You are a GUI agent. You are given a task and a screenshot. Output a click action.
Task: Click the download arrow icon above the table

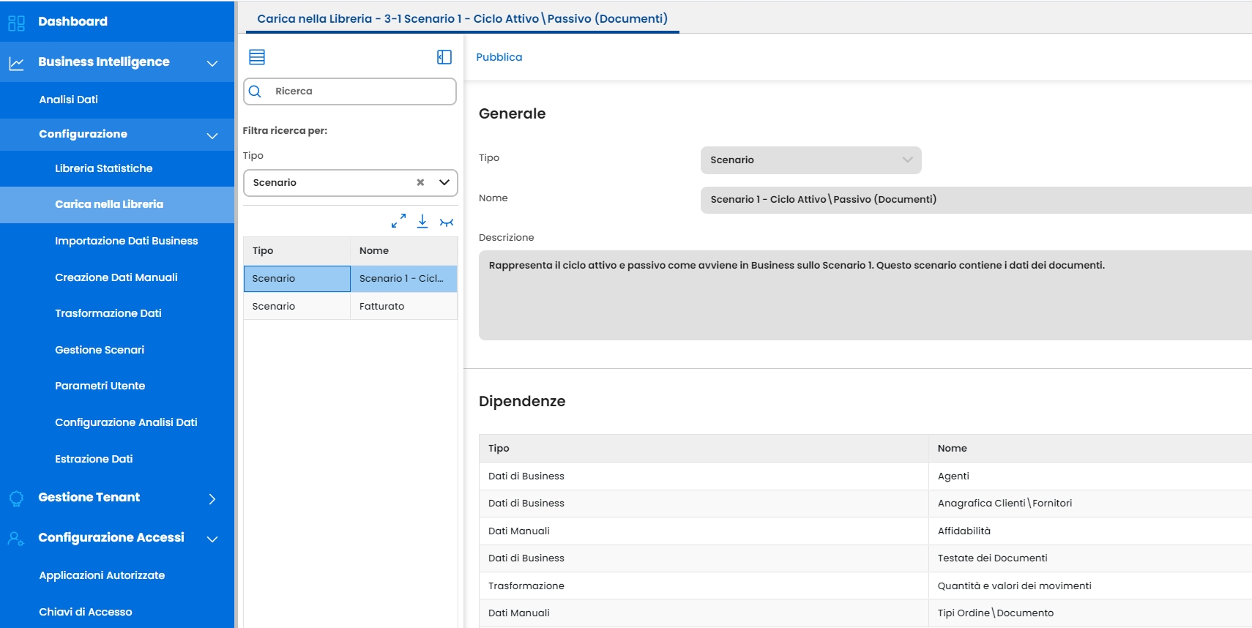[x=422, y=221]
